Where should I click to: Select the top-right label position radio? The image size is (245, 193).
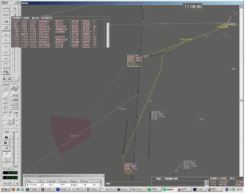pyautogui.click(x=17, y=117)
